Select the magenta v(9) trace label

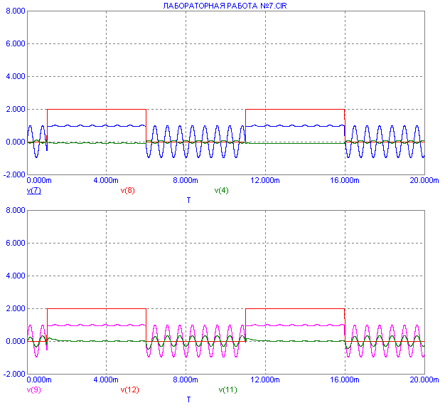[34, 389]
